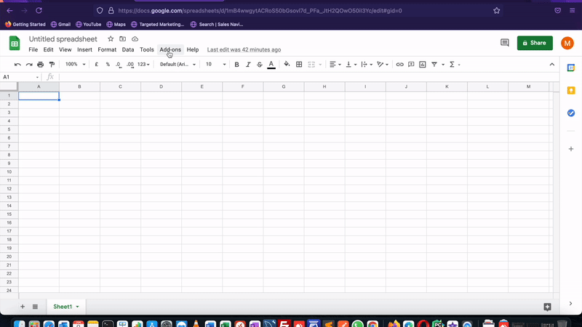Open the File menu
The width and height of the screenshot is (582, 327).
click(33, 49)
